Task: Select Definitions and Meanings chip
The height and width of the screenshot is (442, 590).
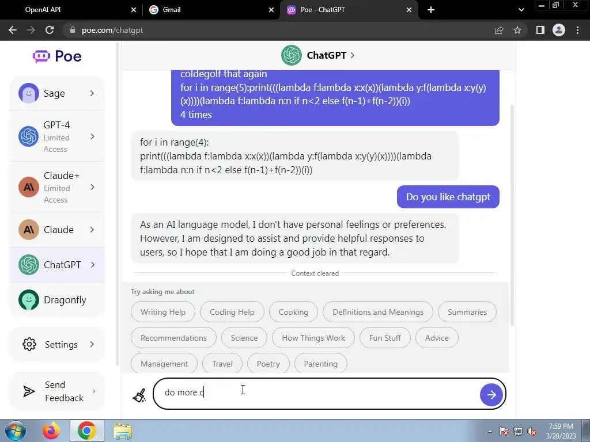Action: click(x=378, y=312)
